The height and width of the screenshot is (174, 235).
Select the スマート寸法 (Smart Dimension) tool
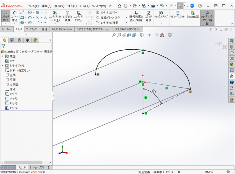pyautogui.click(x=15, y=16)
